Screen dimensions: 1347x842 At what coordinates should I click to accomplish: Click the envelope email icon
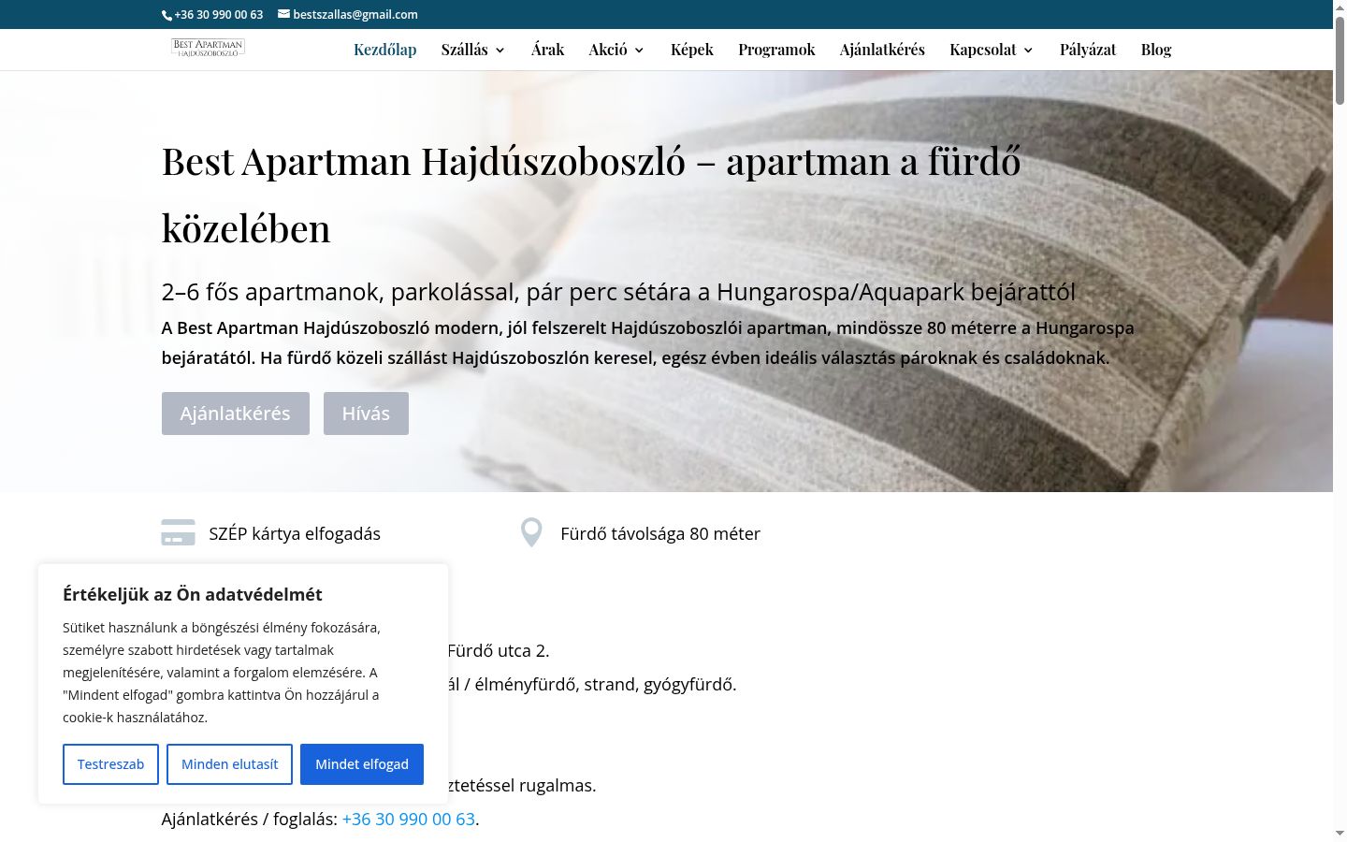(283, 14)
